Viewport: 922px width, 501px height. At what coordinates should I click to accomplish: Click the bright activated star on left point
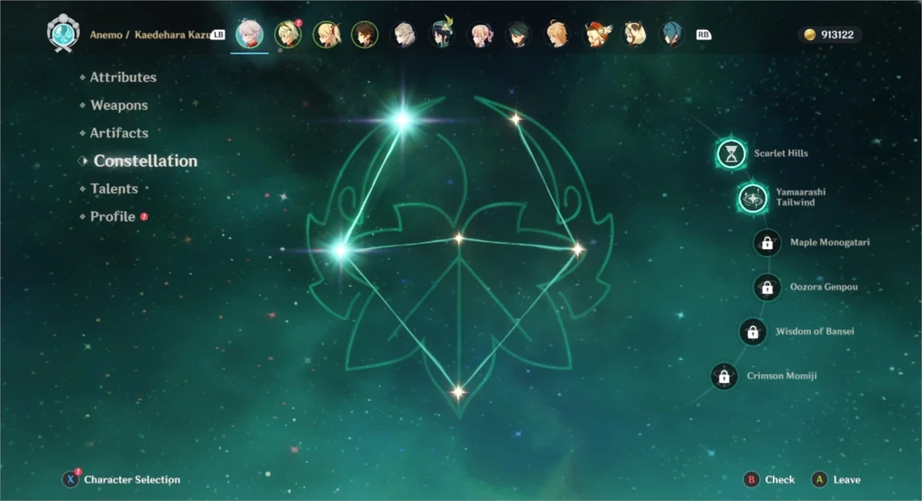point(340,250)
